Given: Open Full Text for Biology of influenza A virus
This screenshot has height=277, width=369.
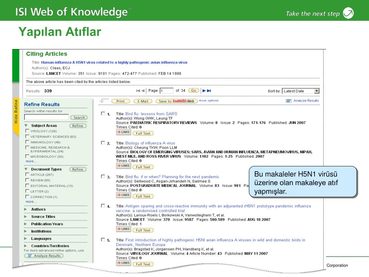Looking at the screenshot, I should pos(143,167).
